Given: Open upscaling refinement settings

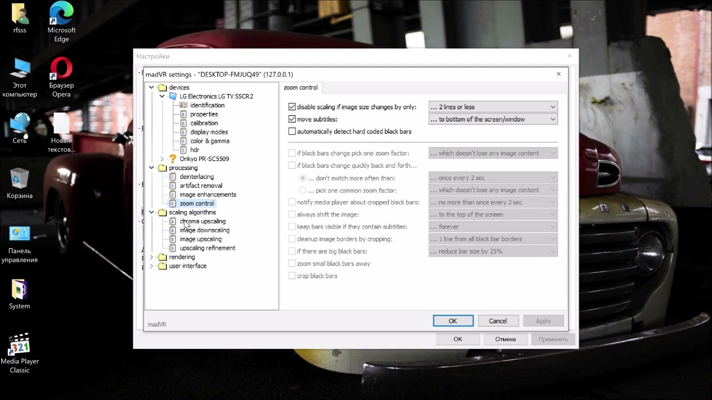Looking at the screenshot, I should [207, 248].
